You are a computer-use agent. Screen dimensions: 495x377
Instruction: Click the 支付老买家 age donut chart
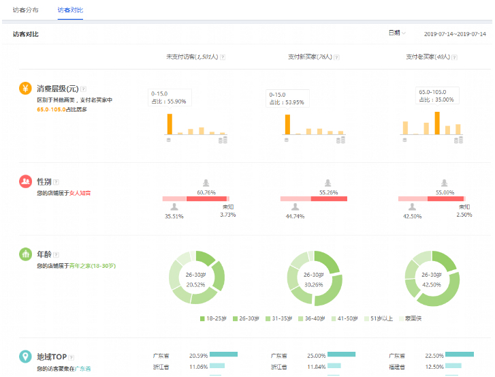(432, 279)
